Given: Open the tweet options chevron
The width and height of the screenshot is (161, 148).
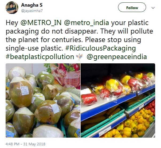Looking at the screenshot, I should click(x=153, y=8).
